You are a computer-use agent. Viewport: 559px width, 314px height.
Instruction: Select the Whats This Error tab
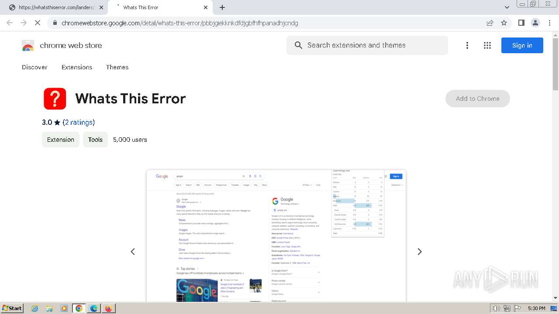point(159,7)
